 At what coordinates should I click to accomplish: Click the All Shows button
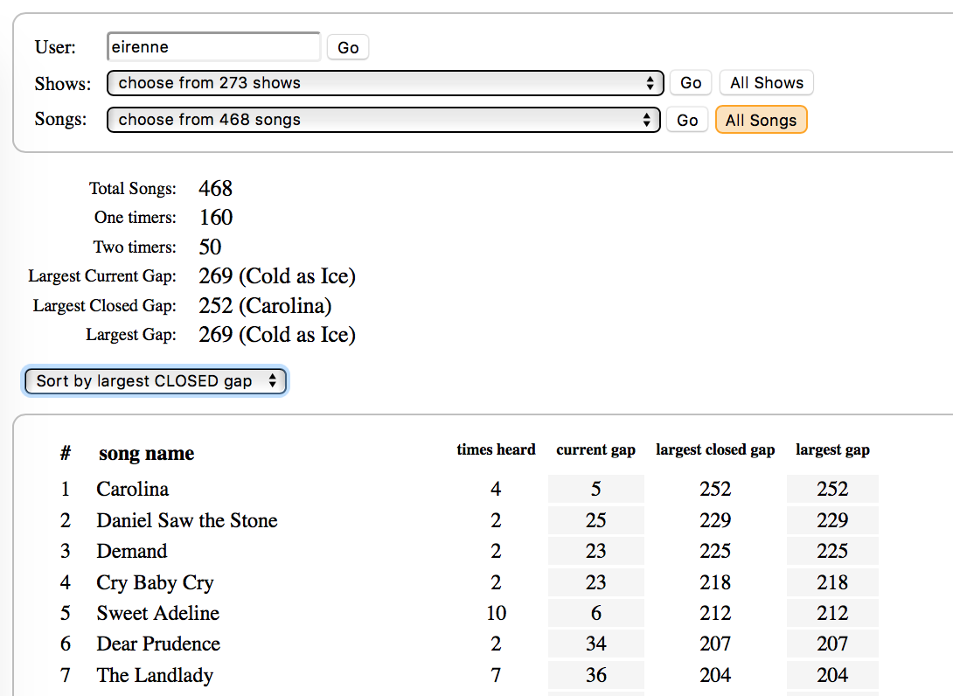click(x=766, y=83)
